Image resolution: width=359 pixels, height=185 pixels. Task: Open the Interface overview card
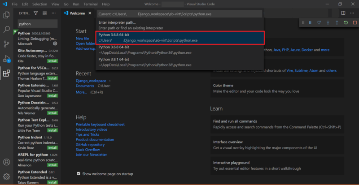277,145
